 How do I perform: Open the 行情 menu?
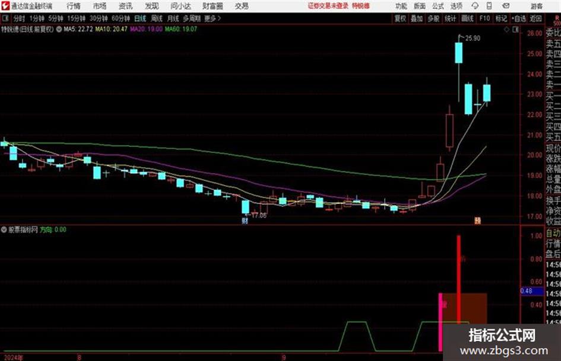[74, 6]
